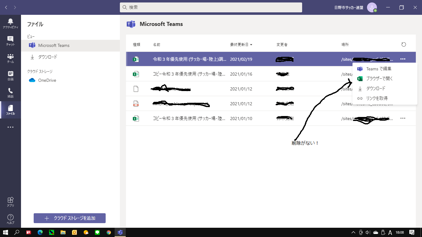The width and height of the screenshot is (422, 237).
Task: Go back using the left arrow
Action: point(6,7)
